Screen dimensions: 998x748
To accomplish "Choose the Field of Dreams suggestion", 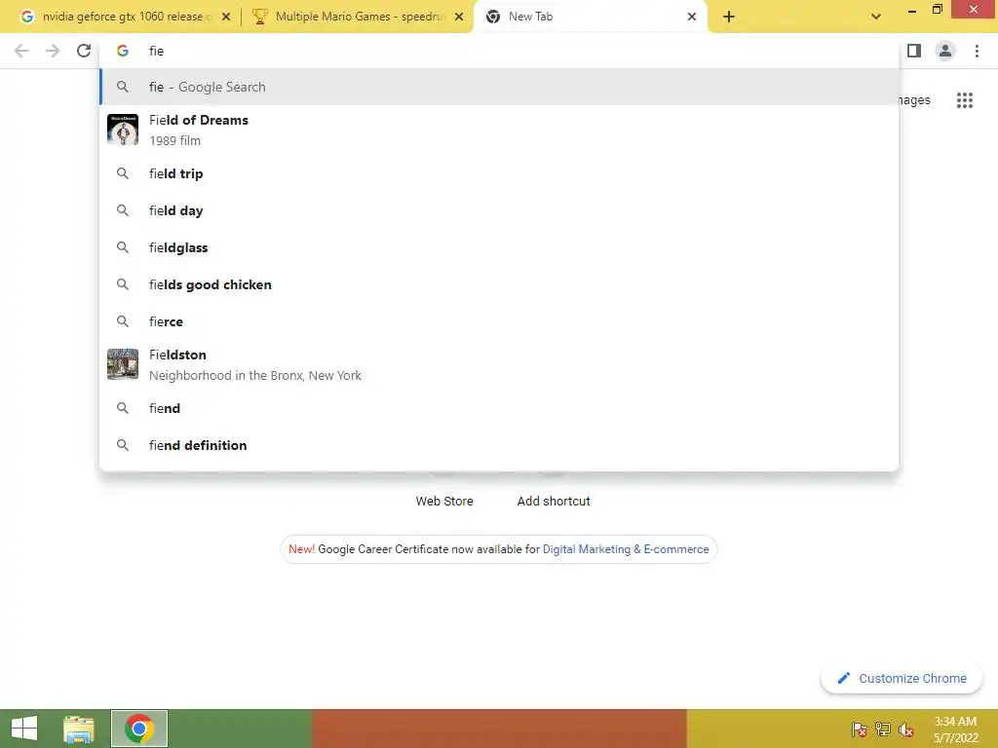I will pos(499,130).
